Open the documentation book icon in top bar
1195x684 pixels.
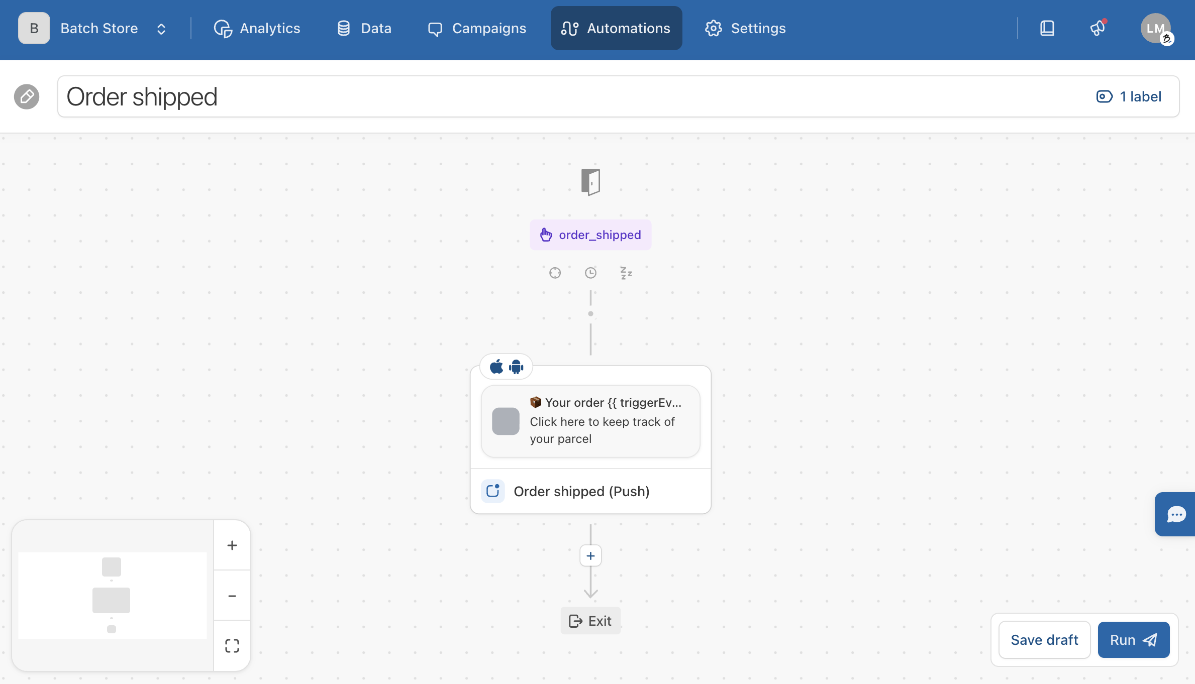tap(1047, 28)
